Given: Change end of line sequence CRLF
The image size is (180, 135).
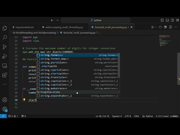Looking at the screenshot, I should 136,116.
